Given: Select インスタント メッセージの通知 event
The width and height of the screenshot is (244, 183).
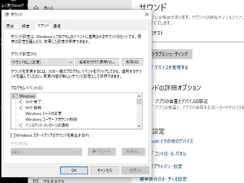Looking at the screenshot, I should [x=47, y=125].
